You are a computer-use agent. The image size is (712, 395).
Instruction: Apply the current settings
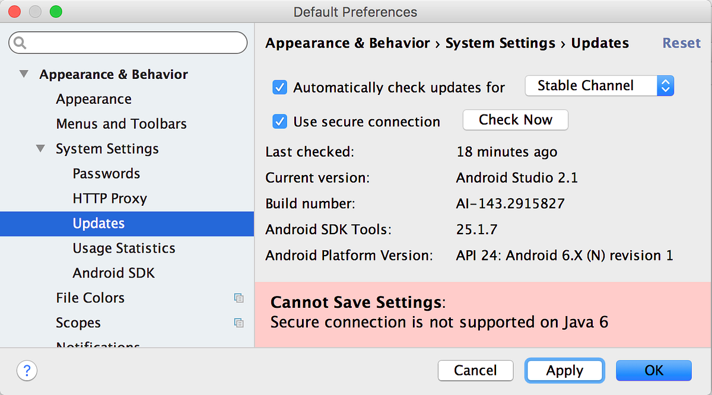pyautogui.click(x=564, y=370)
